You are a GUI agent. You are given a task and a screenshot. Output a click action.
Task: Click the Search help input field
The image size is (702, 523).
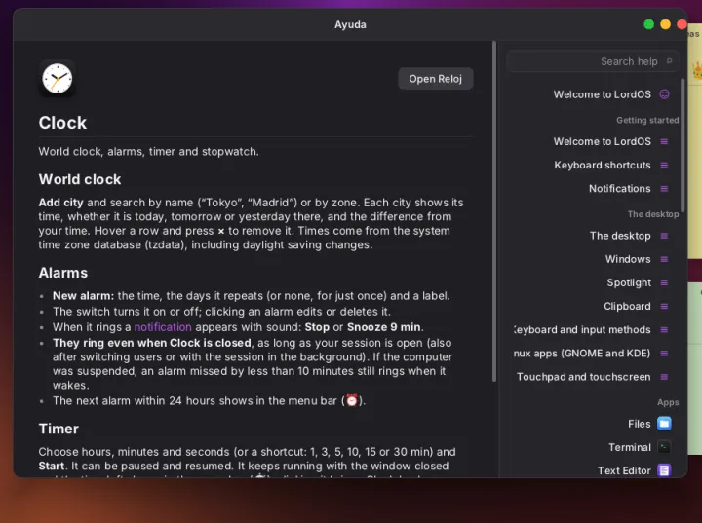593,61
